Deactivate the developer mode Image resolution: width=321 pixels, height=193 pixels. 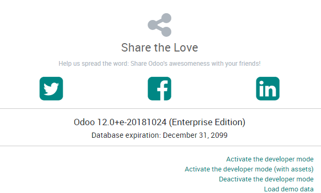(x=266, y=179)
